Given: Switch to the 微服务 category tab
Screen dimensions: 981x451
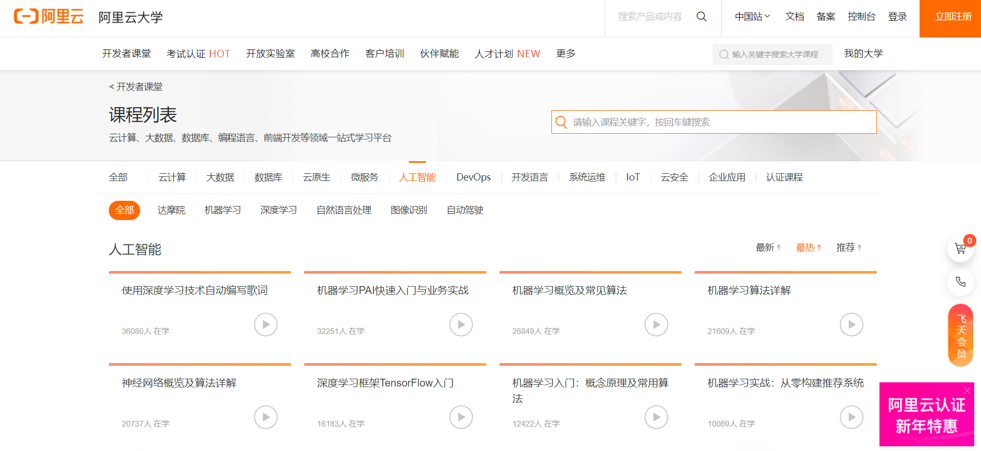Looking at the screenshot, I should (x=364, y=177).
